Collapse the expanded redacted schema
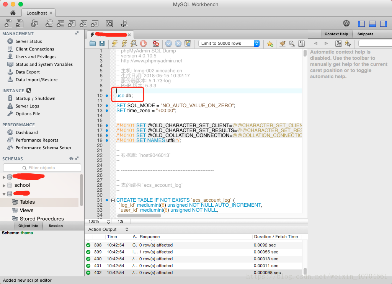This screenshot has width=392, height=284. [4, 194]
